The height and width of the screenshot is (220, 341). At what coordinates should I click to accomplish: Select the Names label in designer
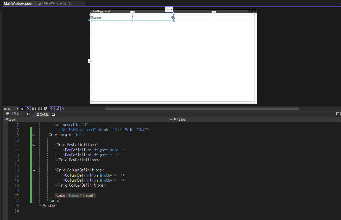97,18
